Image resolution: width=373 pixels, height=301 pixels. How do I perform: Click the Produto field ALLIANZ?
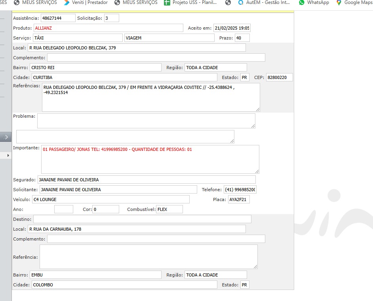[x=108, y=28]
